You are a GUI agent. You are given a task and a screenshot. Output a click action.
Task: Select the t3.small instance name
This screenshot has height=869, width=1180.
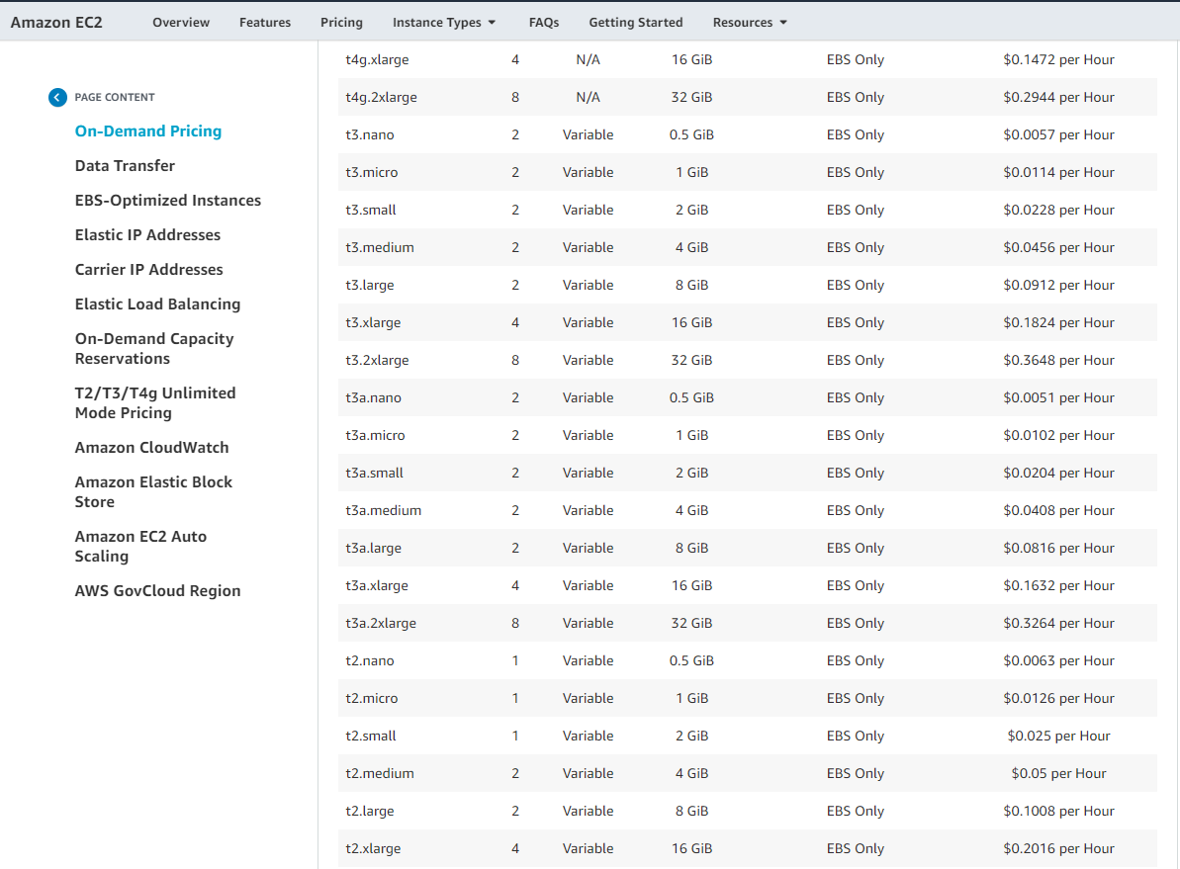coord(371,210)
